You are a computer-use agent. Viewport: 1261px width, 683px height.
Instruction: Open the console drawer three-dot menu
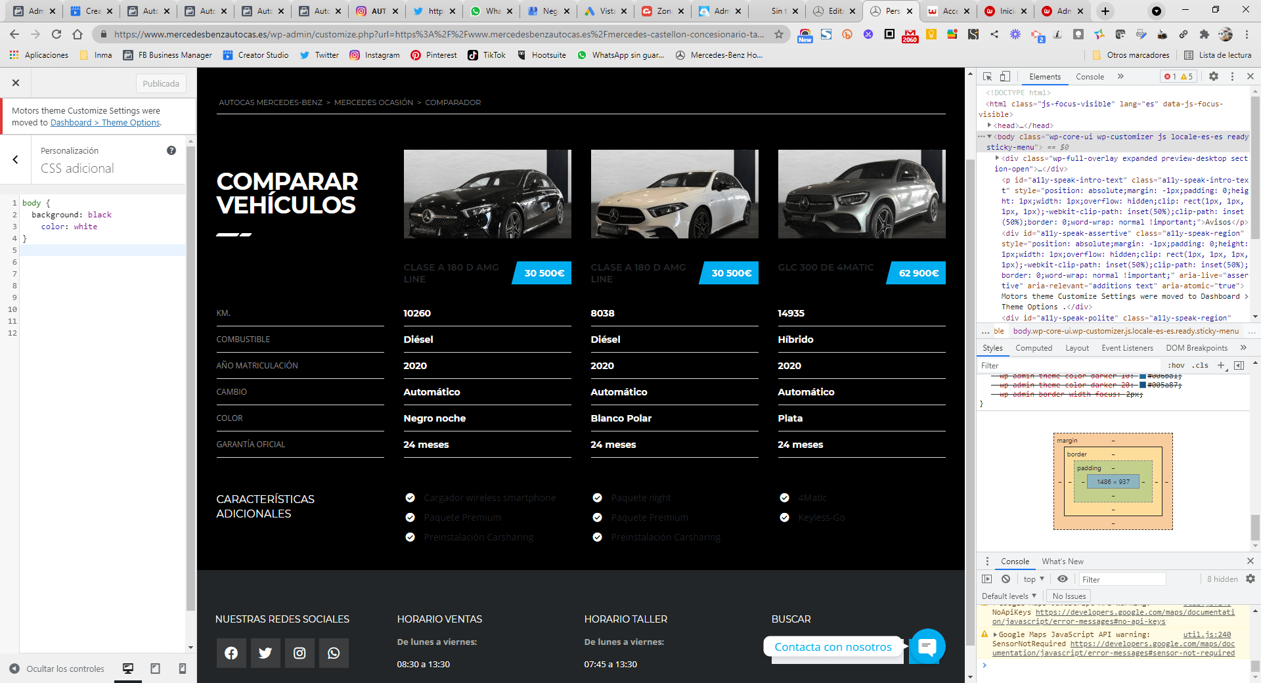[987, 562]
